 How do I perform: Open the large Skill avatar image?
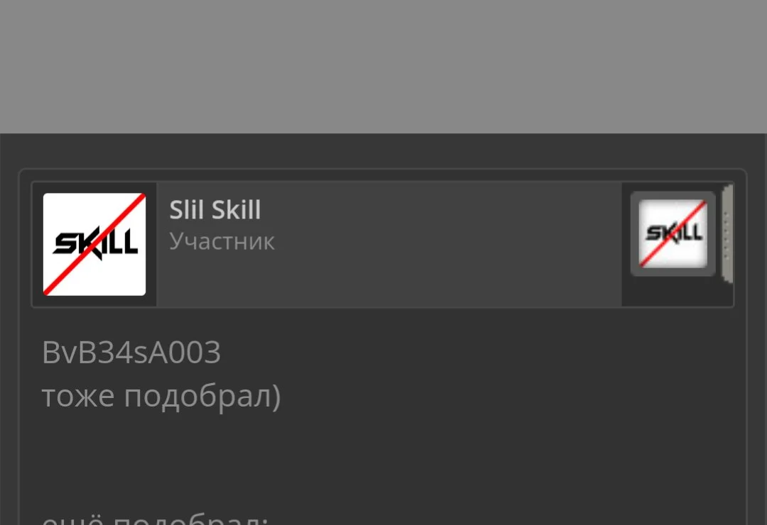click(94, 244)
